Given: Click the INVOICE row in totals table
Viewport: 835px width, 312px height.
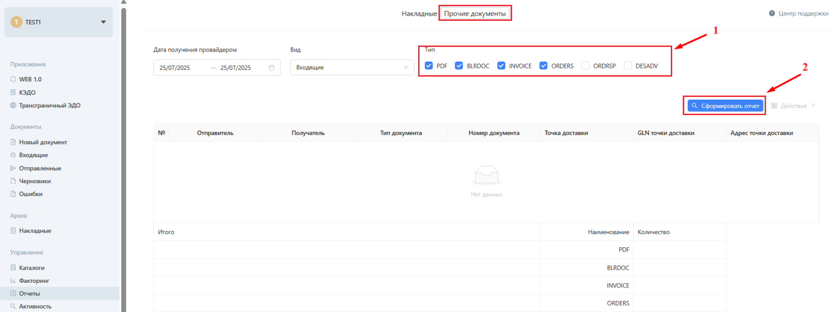Looking at the screenshot, I should pos(440,285).
